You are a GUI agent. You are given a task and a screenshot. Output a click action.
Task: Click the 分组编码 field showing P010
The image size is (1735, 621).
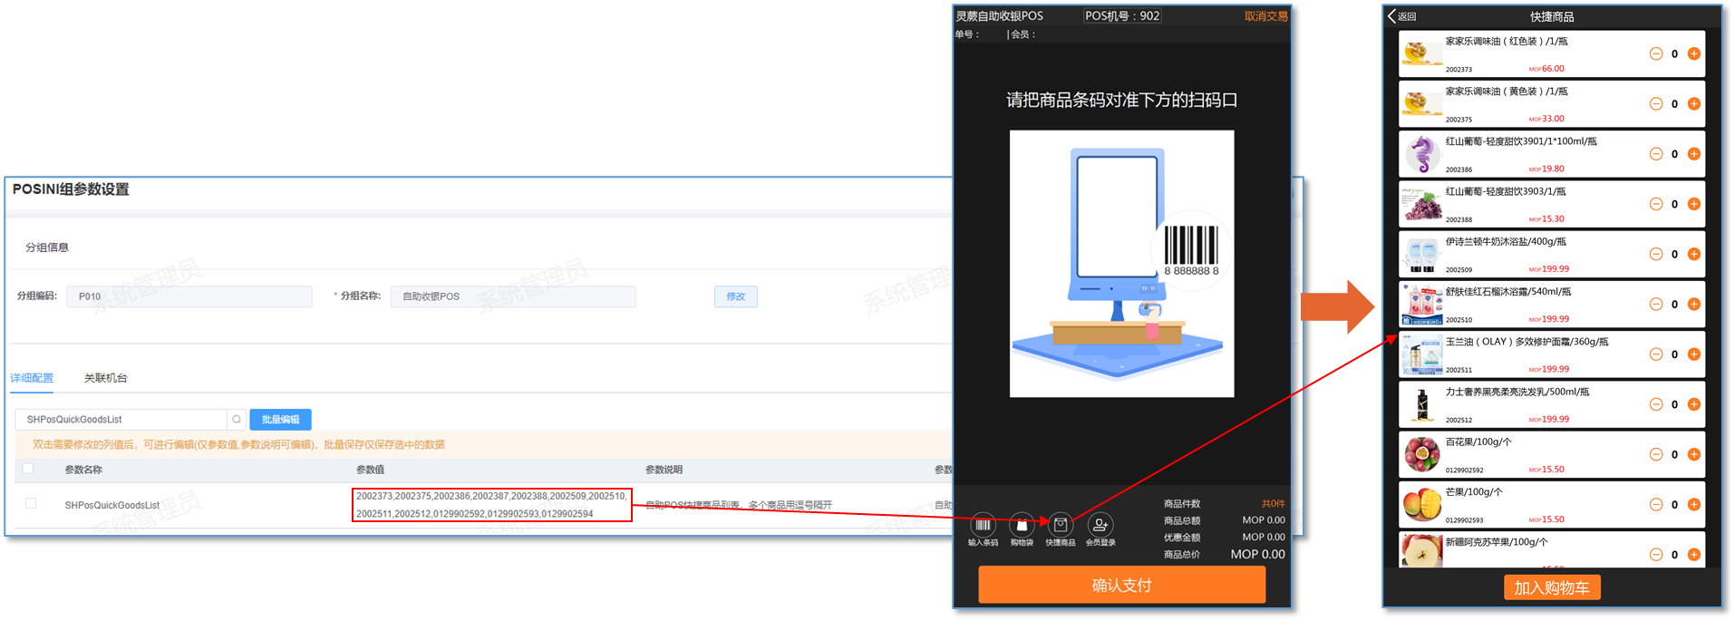click(x=189, y=296)
